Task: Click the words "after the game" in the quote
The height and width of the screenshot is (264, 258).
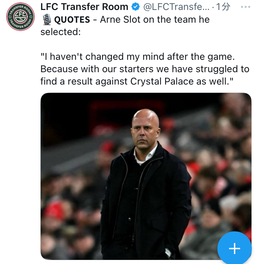Action: [x=201, y=56]
